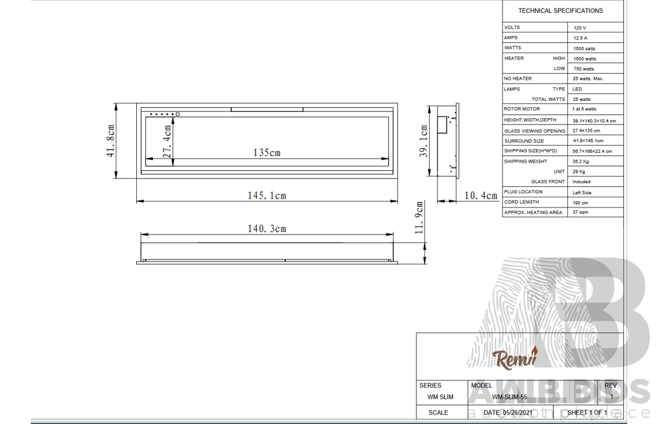The height and width of the screenshot is (424, 658).
Task: Click the 11.9cm dimension on top view
Action: [419, 218]
